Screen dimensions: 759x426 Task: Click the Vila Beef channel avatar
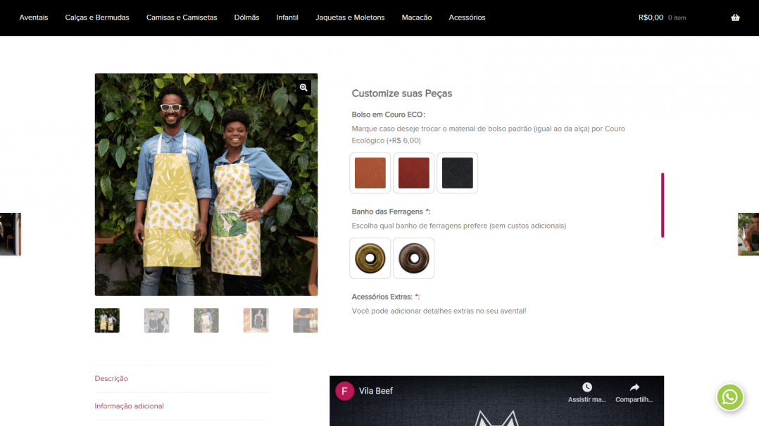(344, 391)
